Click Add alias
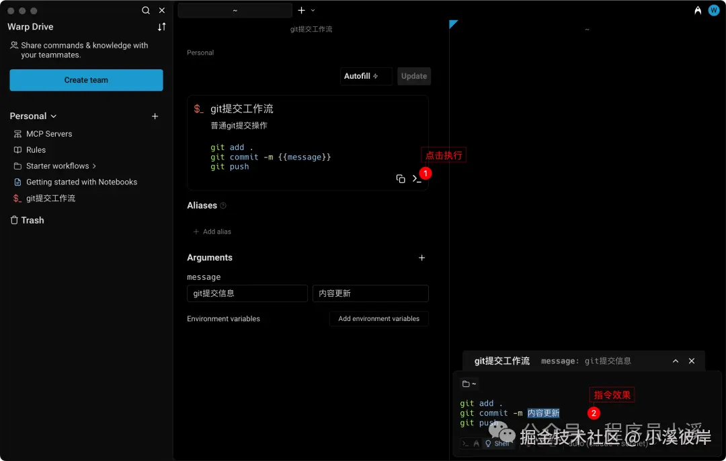726x461 pixels. click(x=212, y=232)
